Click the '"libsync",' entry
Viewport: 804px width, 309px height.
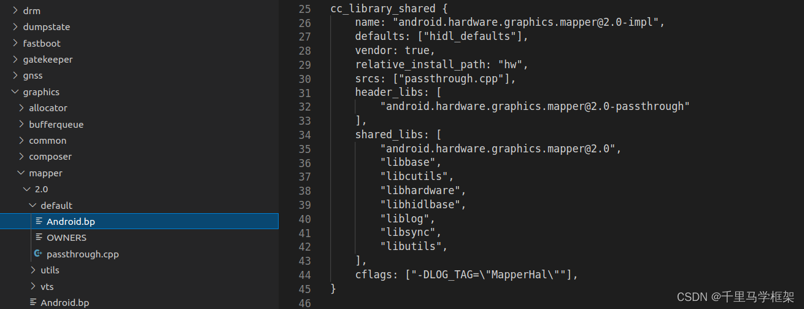411,233
